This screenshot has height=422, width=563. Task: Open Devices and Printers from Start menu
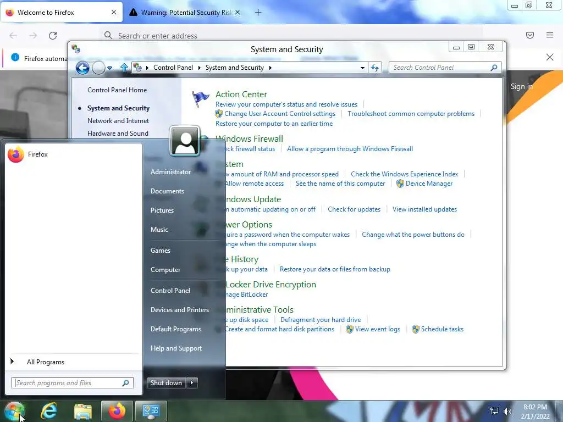coord(180,310)
